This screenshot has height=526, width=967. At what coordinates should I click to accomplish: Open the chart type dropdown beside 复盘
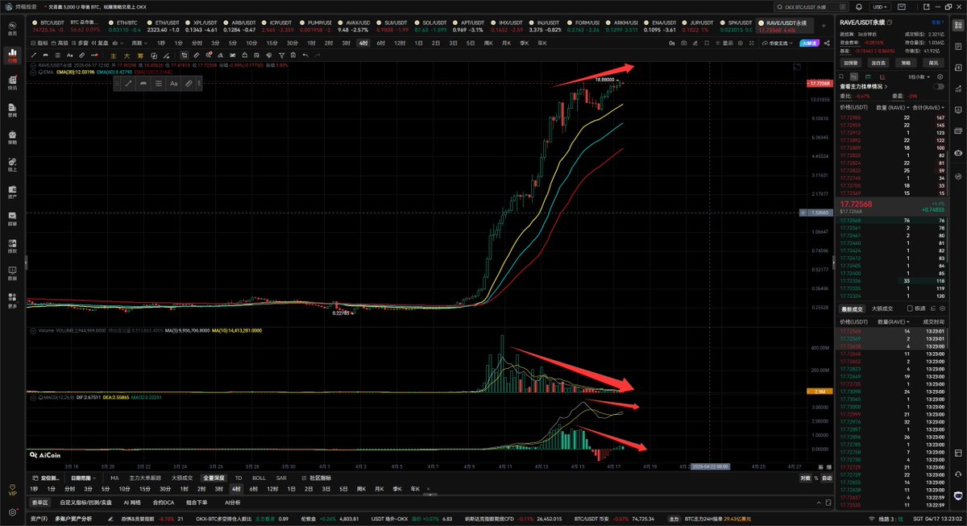pos(116,43)
